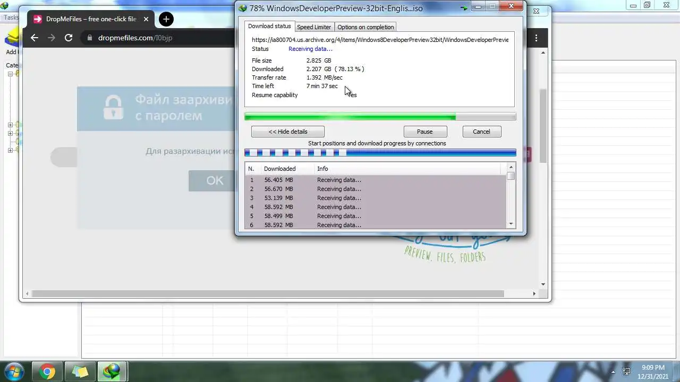
Task: Reload the DropMeFiles page
Action: click(x=69, y=38)
